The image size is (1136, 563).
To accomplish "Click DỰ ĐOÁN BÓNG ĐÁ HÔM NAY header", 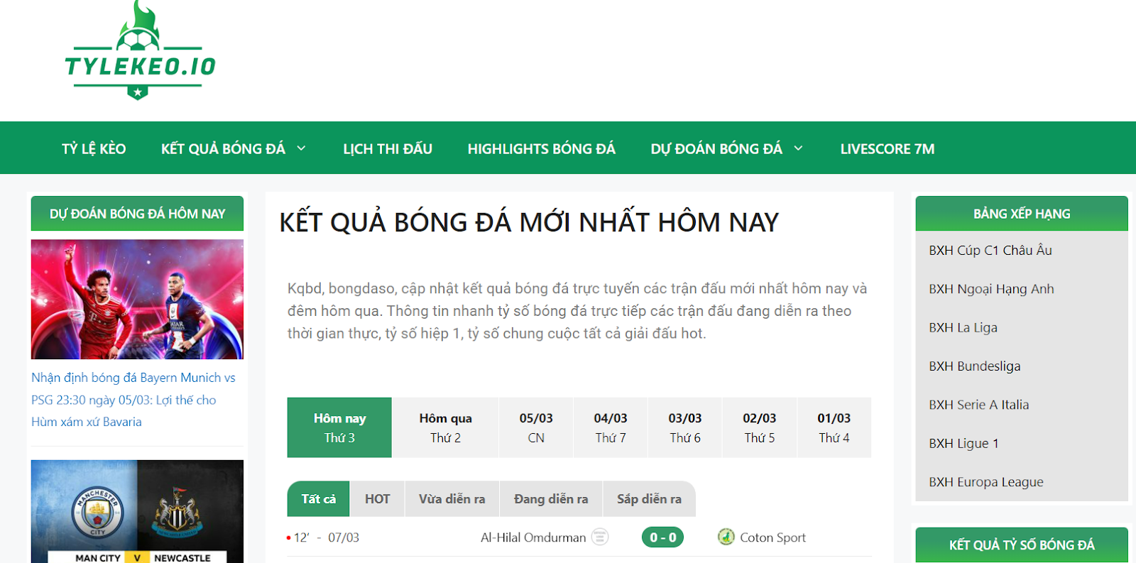I will tap(137, 214).
